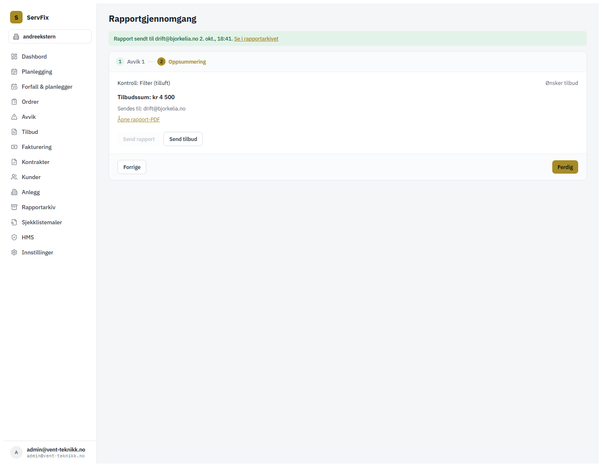This screenshot has width=602, height=467.
Task: Click the Send tilbud button
Action: click(x=183, y=139)
